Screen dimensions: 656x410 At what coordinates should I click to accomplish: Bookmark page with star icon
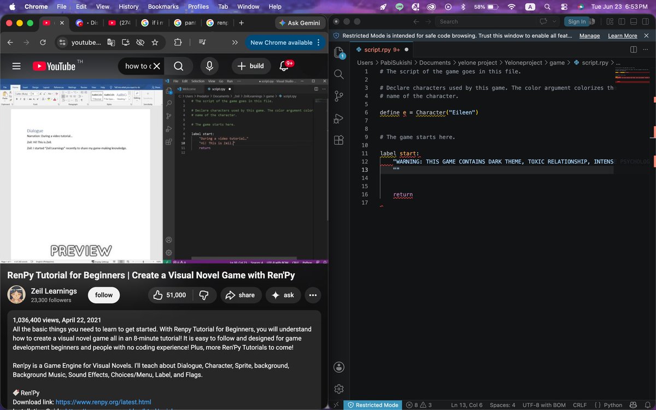click(x=155, y=43)
